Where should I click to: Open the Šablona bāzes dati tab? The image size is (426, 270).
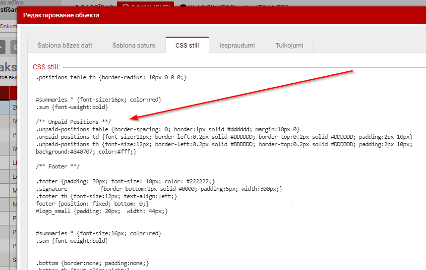pos(64,45)
